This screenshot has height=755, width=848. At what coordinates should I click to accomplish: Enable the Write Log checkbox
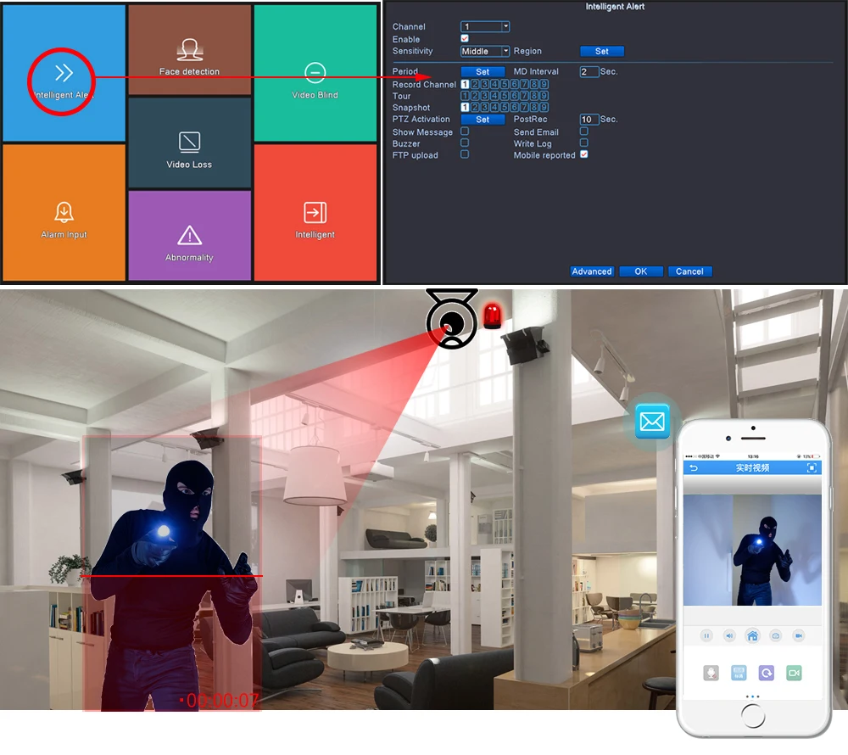tap(584, 143)
